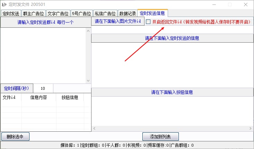Click inside the group id text area
The image size is (254, 149).
43,55
